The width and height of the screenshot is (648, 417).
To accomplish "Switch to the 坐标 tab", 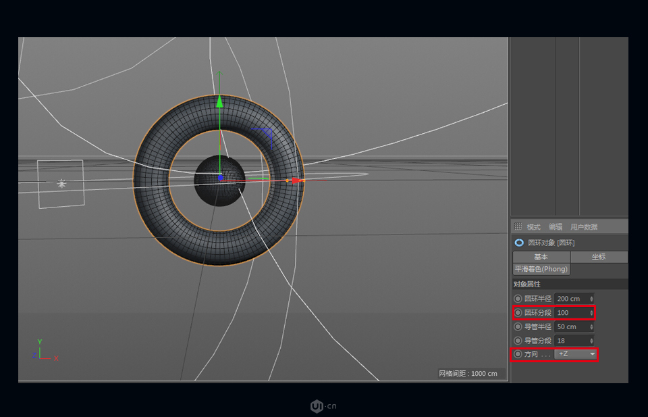I will [x=599, y=256].
